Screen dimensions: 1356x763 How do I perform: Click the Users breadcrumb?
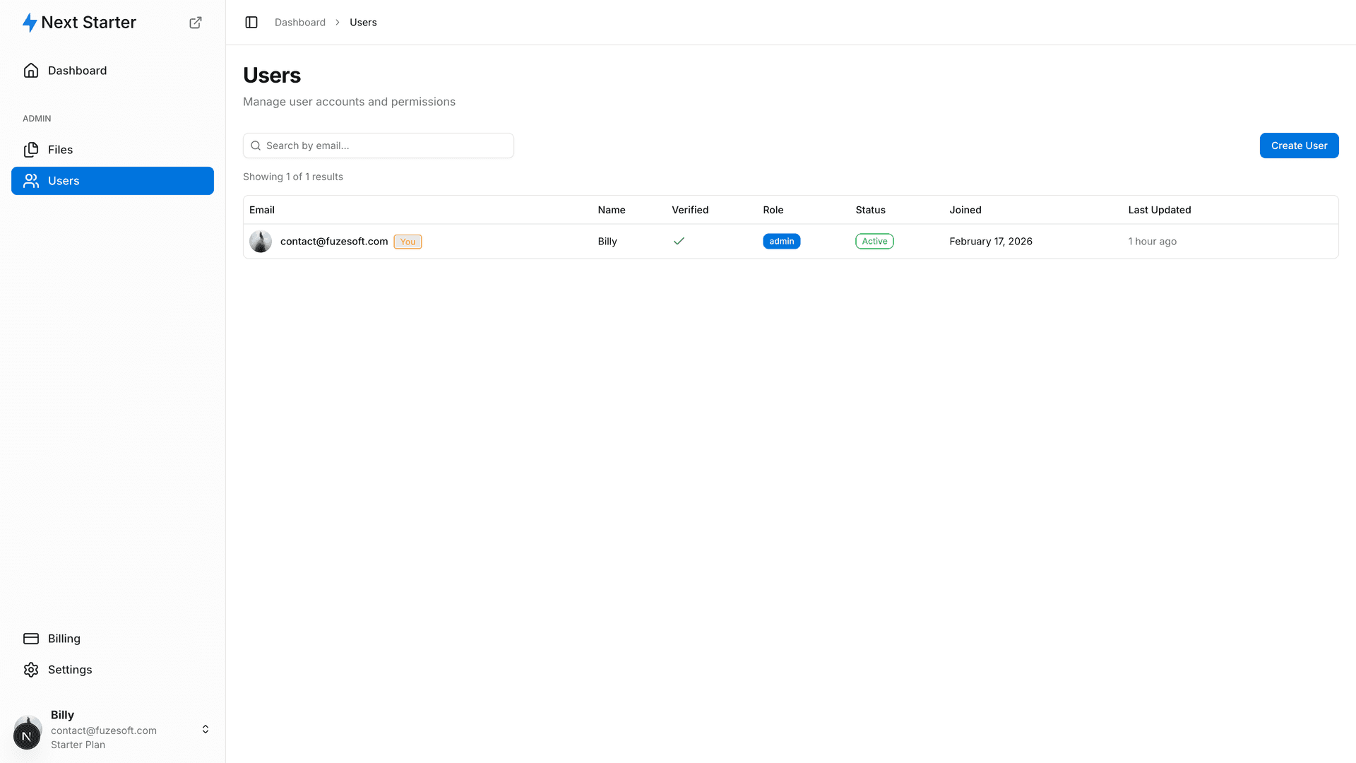pyautogui.click(x=363, y=23)
